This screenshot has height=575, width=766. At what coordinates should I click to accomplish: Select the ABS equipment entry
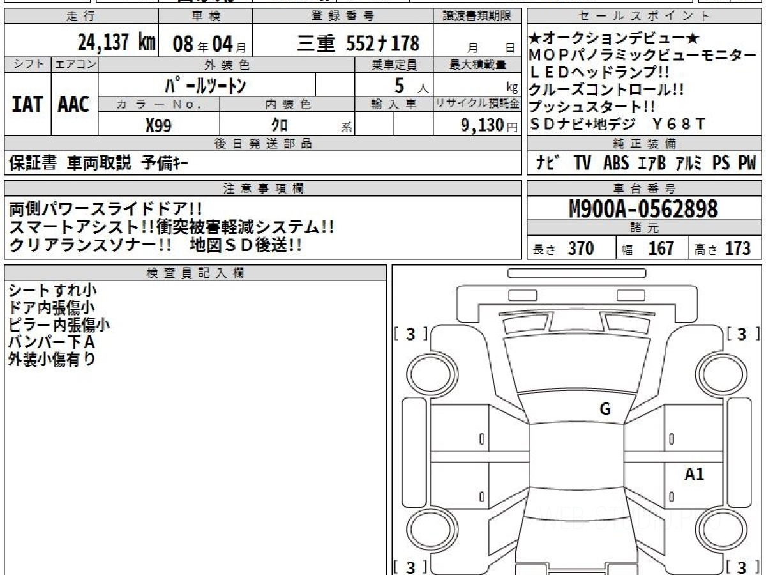[616, 163]
